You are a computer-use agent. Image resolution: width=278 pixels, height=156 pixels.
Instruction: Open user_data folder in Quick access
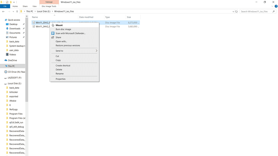[14, 50]
